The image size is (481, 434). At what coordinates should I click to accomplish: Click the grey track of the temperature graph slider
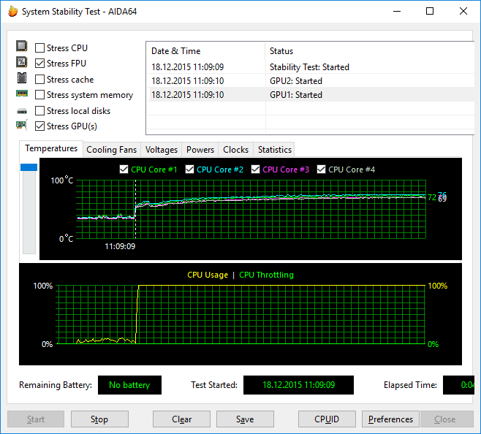[29, 212]
